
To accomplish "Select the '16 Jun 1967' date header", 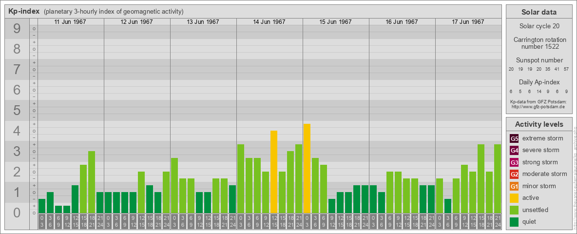I will (402, 22).
